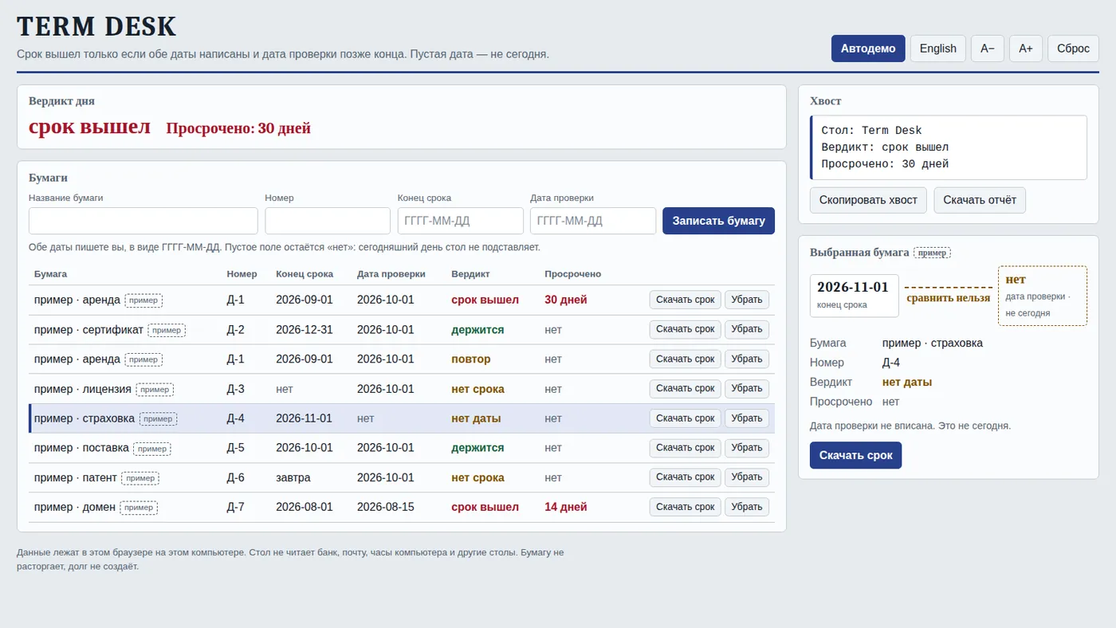Viewport: 1116px width, 628px height.
Task: Remove the сертификат row with Убрать
Action: click(747, 329)
